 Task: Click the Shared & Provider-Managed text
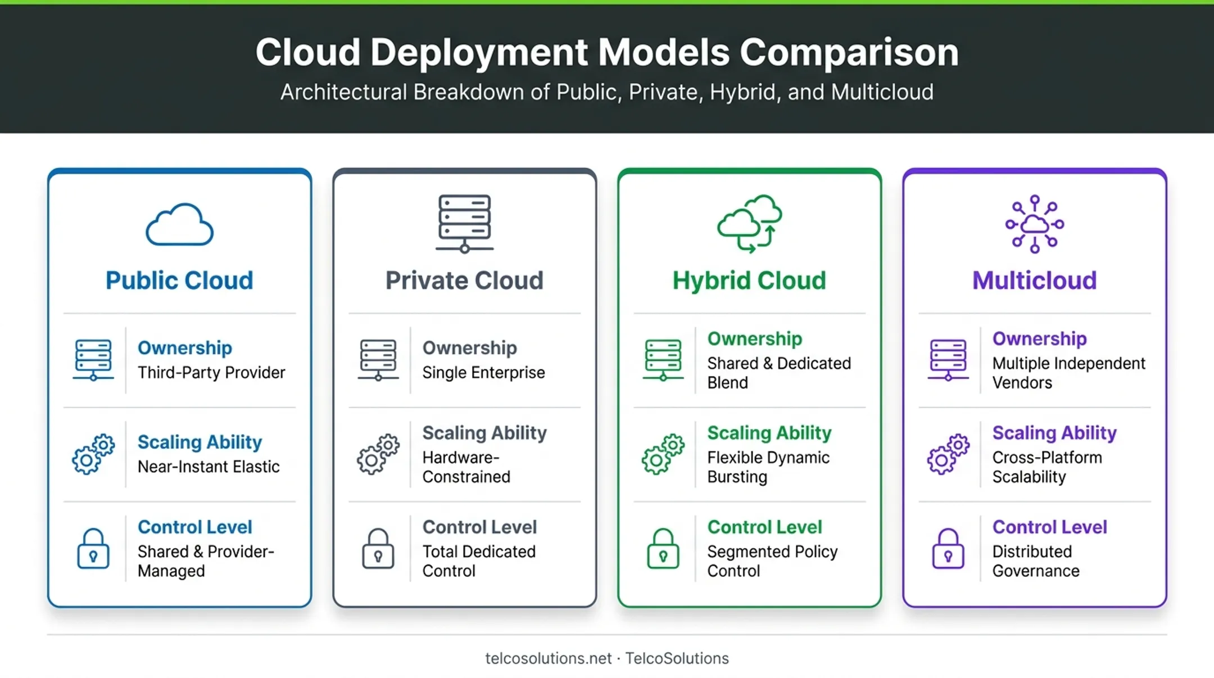[206, 561]
